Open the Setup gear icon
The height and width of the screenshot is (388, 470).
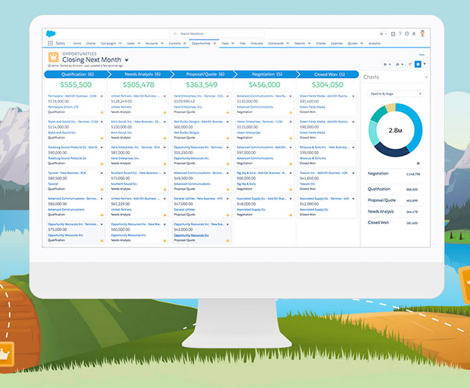[407, 33]
